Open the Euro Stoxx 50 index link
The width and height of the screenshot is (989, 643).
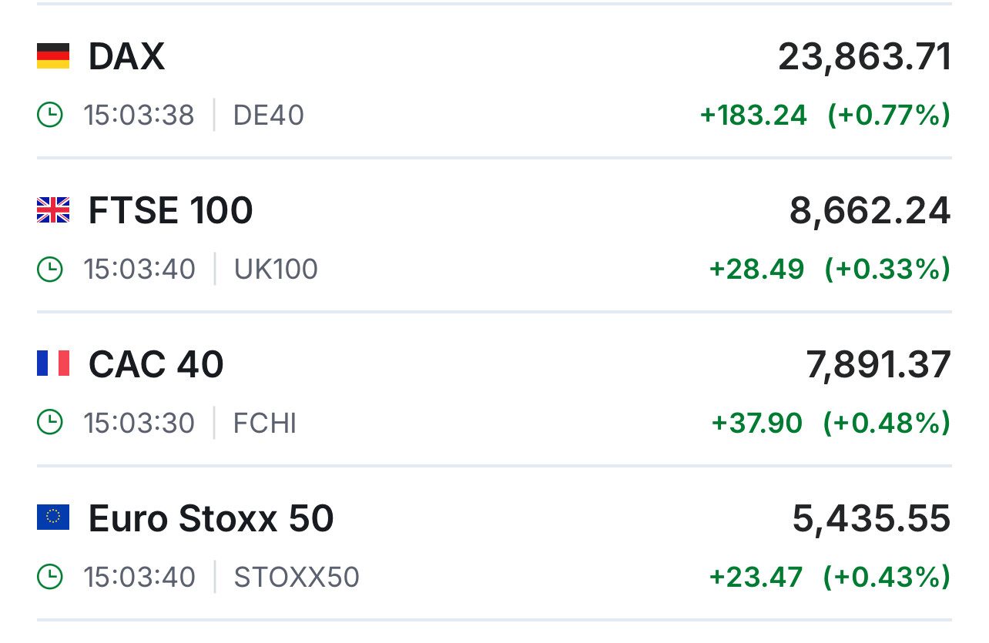pyautogui.click(x=211, y=517)
